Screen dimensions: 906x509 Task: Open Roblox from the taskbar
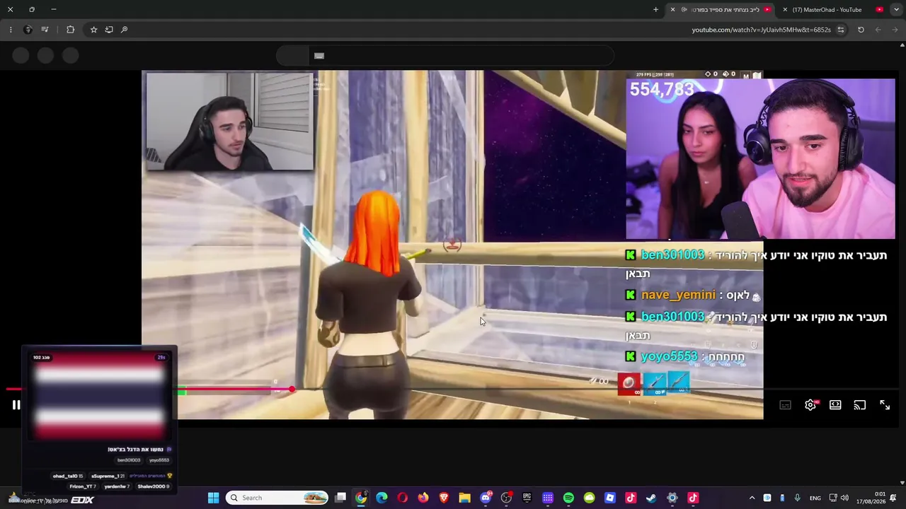point(610,498)
